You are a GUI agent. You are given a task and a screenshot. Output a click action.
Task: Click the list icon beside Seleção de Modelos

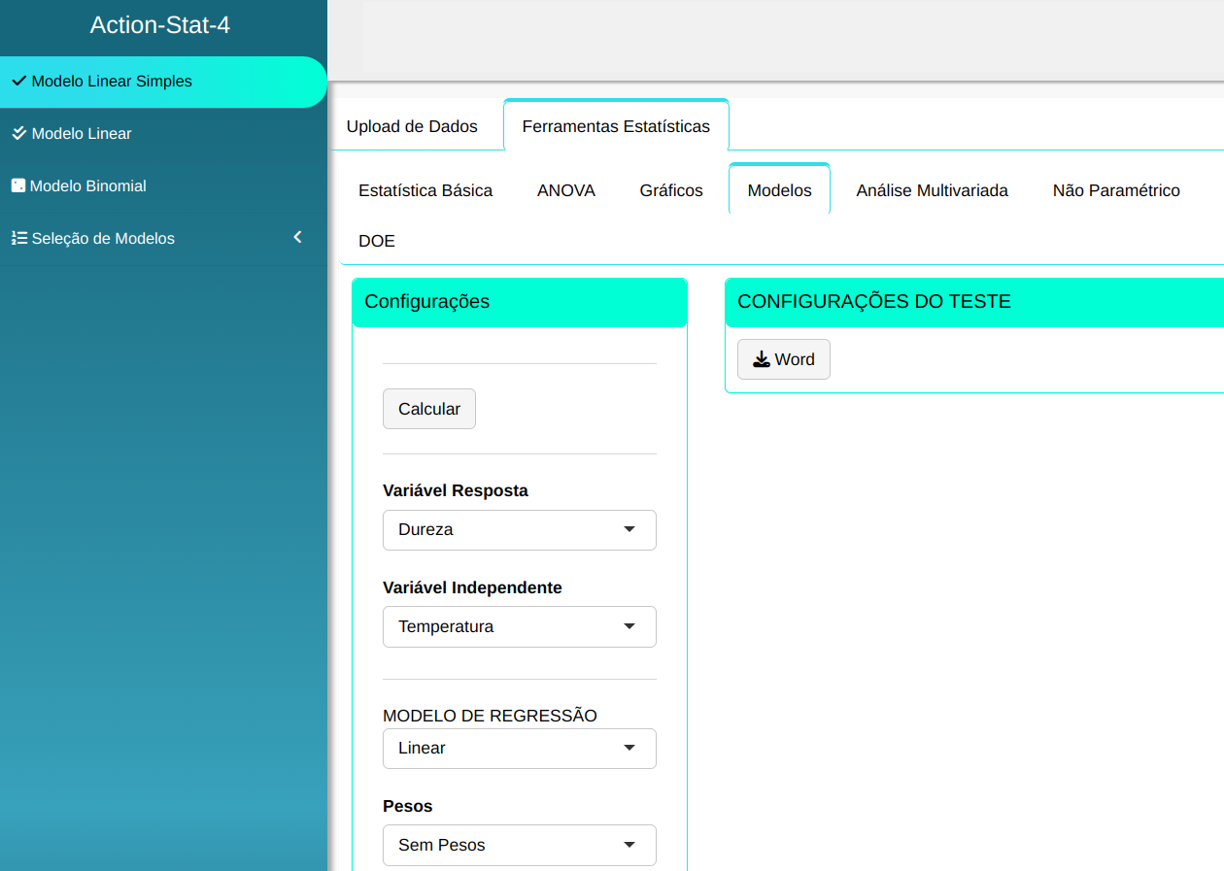click(x=18, y=238)
